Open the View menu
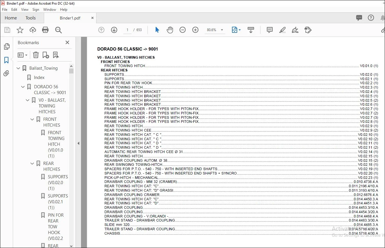Screen dimensions: 385x248 pos(25,10)
